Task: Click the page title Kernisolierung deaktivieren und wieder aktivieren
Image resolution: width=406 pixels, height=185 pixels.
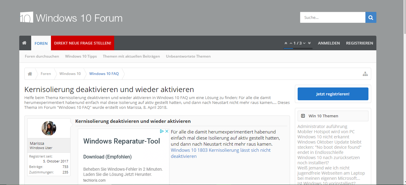Action: [x=109, y=90]
